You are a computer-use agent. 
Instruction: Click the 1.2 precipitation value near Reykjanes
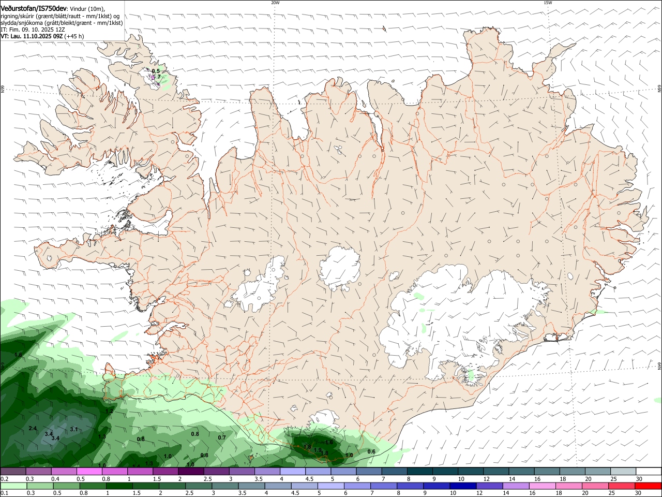click(109, 411)
